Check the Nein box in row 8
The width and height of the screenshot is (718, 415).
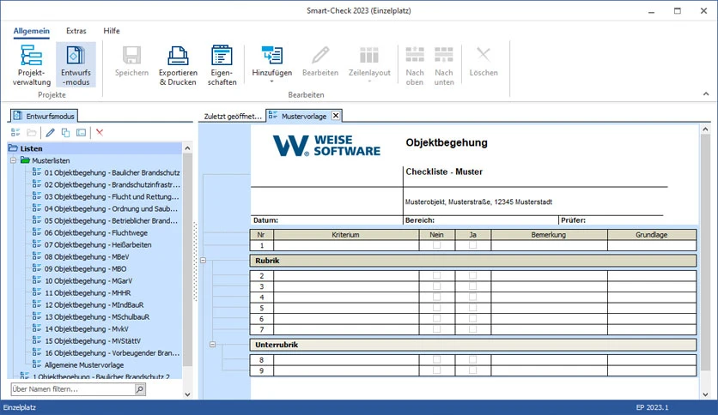[437, 360]
